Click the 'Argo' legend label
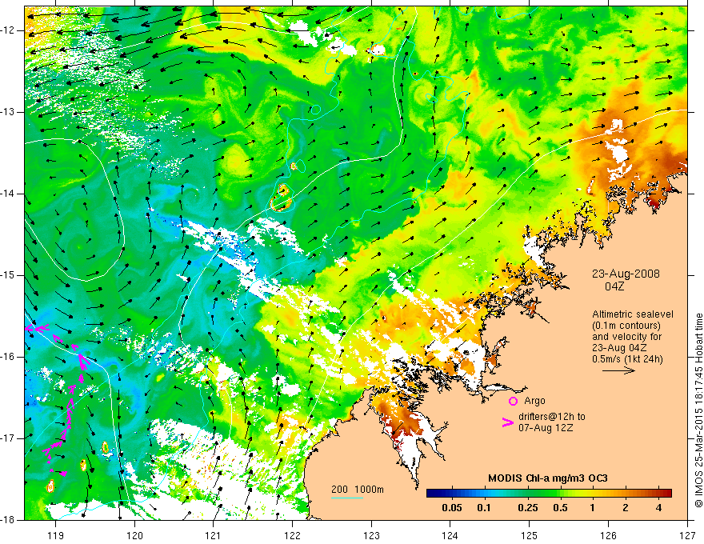 (x=534, y=401)
